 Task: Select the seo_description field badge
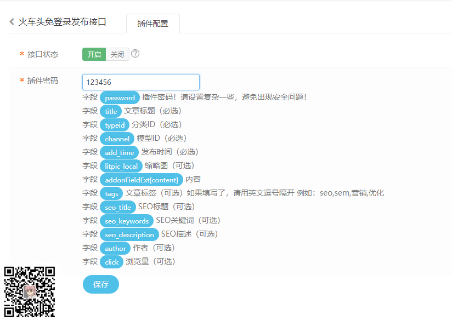129,234
